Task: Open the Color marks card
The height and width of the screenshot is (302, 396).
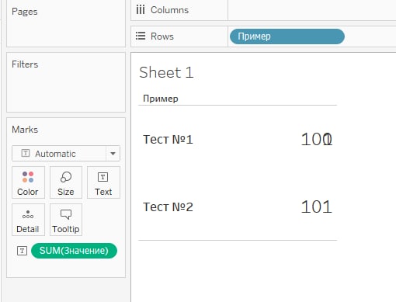Action: tap(28, 182)
